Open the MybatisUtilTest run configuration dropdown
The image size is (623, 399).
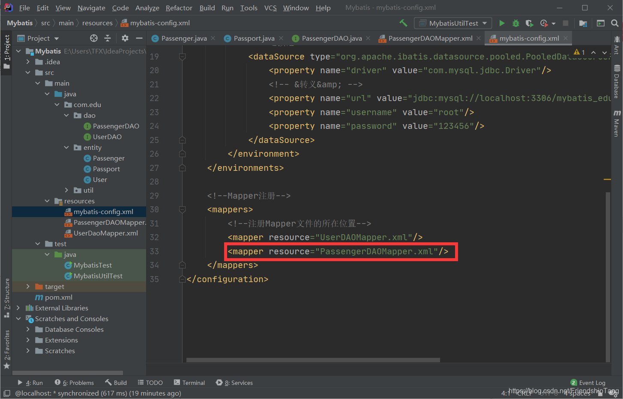click(x=452, y=23)
